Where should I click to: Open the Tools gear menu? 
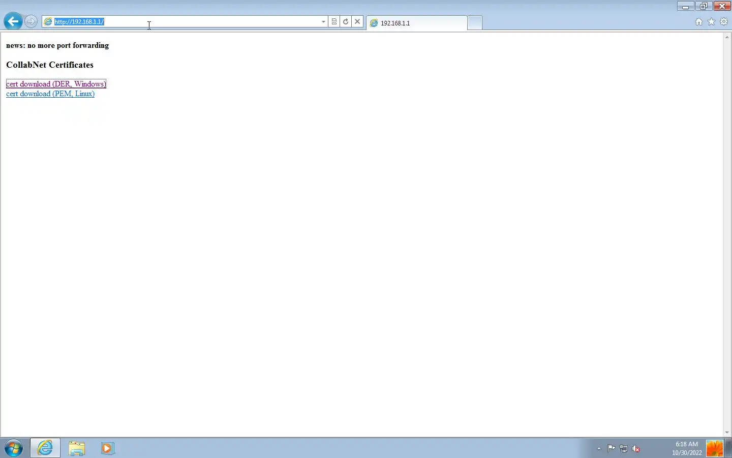tap(724, 22)
